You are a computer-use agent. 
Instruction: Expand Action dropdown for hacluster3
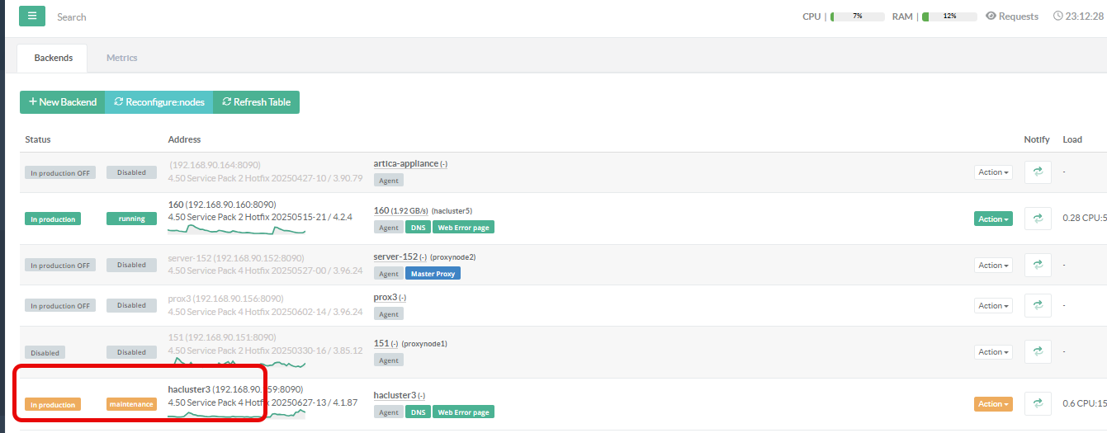(x=993, y=404)
